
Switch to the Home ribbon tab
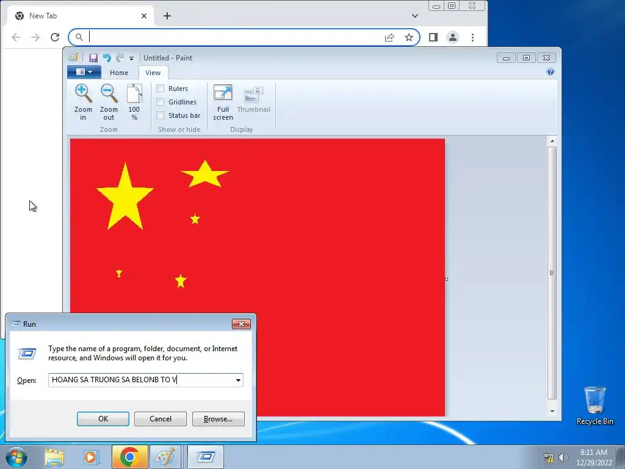pos(119,73)
